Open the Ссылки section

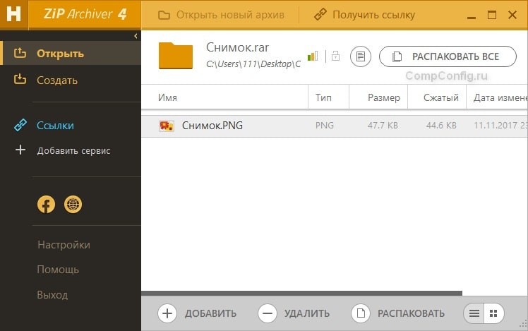coord(55,125)
